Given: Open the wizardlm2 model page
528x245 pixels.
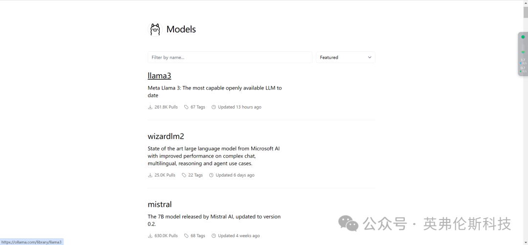Looking at the screenshot, I should (166, 136).
